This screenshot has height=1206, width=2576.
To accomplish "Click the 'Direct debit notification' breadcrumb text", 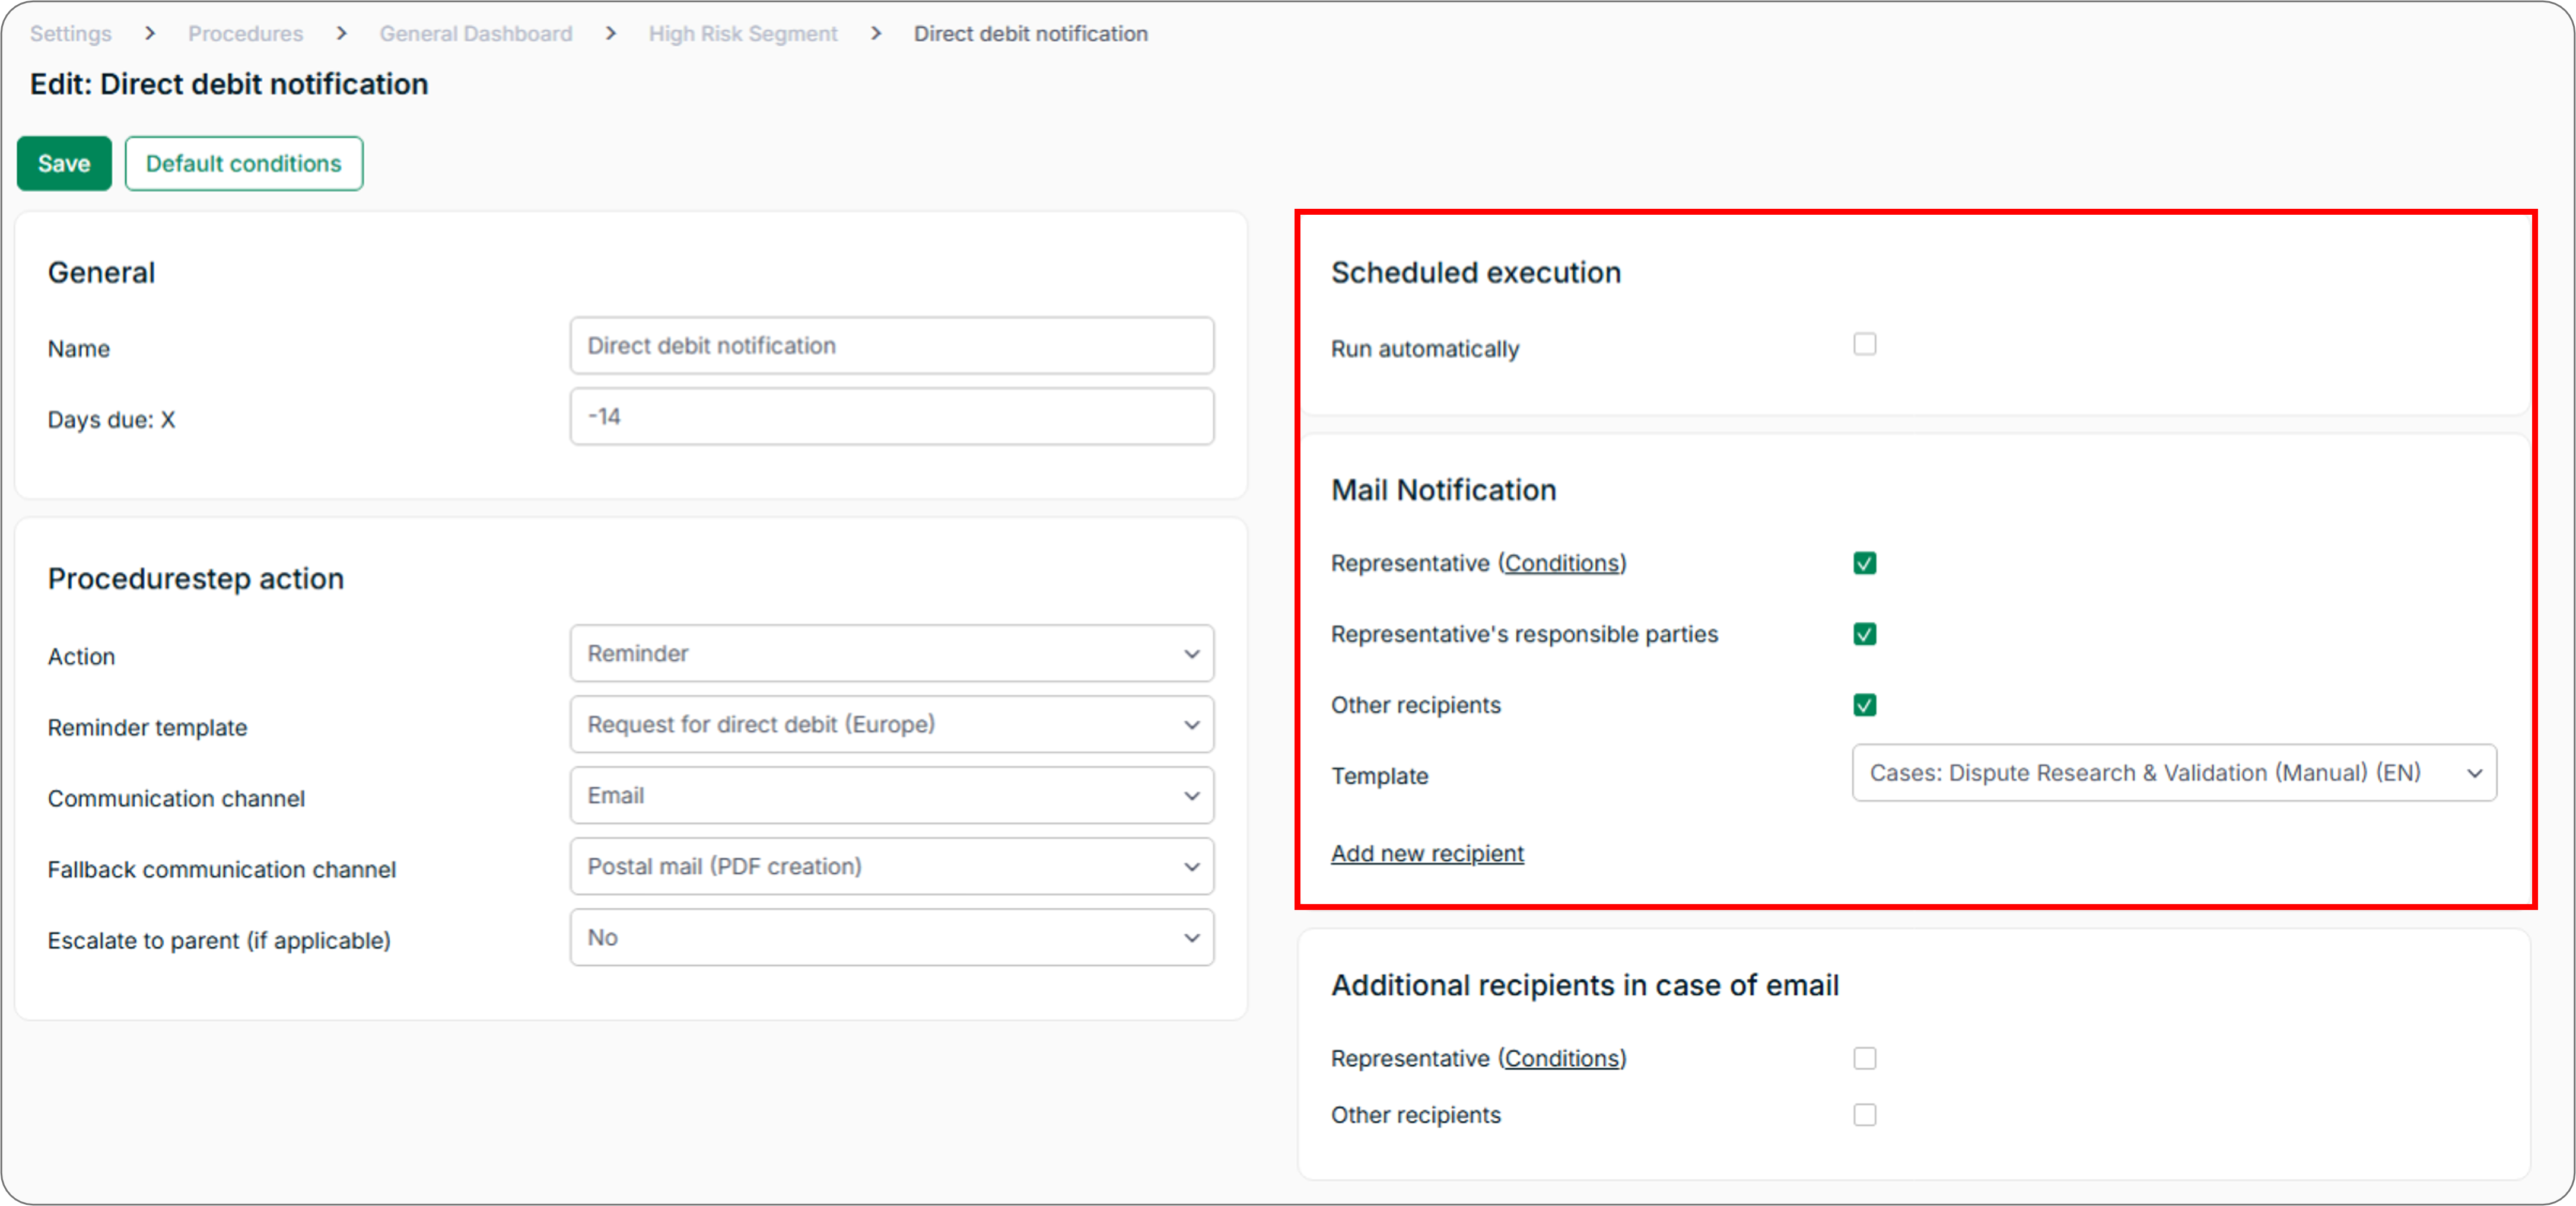I will pos(1030,33).
